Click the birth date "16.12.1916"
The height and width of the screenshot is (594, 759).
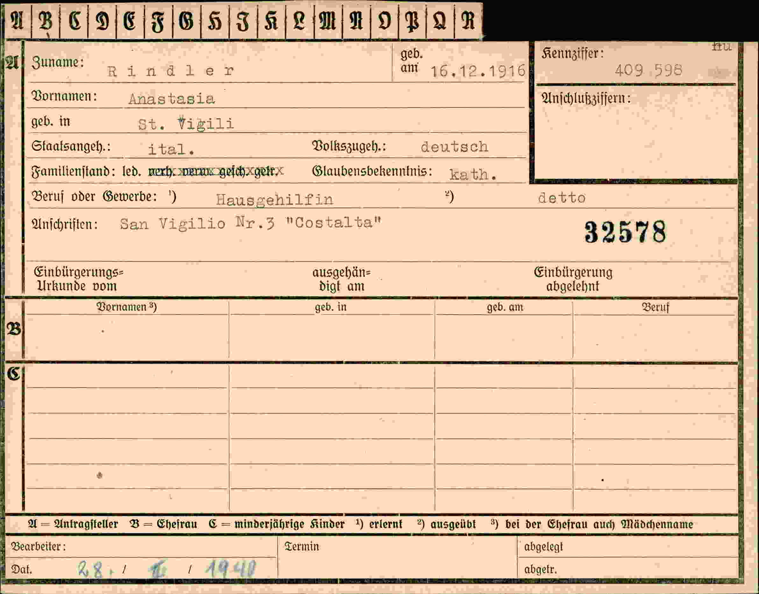point(478,71)
